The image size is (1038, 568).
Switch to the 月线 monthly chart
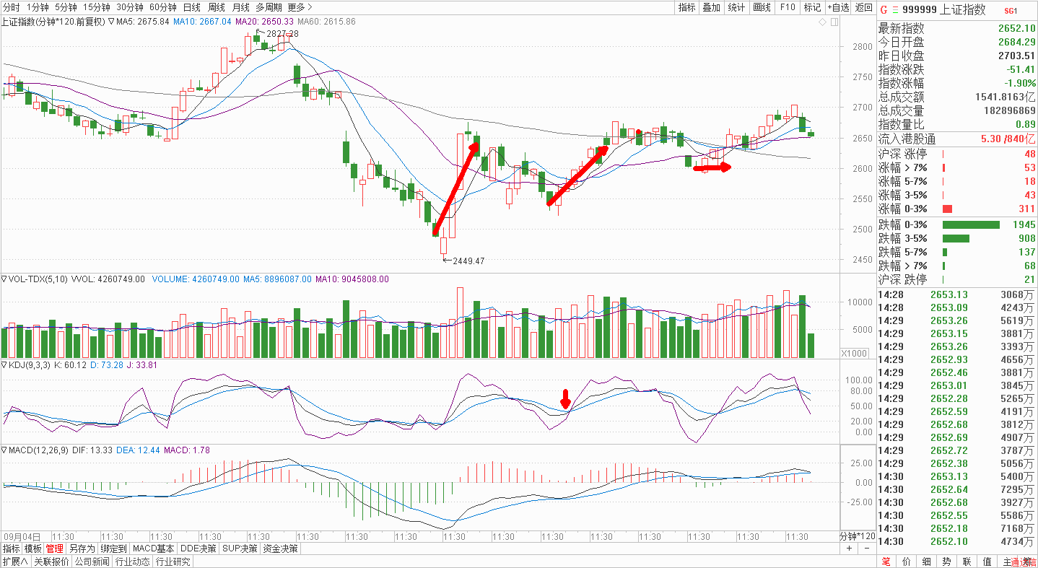point(241,7)
